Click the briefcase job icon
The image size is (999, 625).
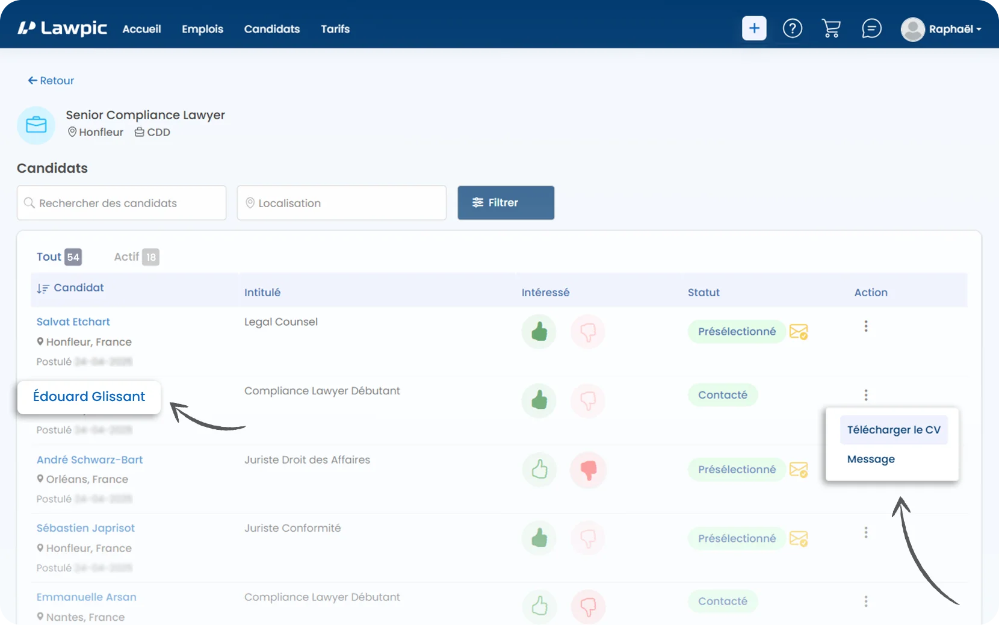[36, 125]
